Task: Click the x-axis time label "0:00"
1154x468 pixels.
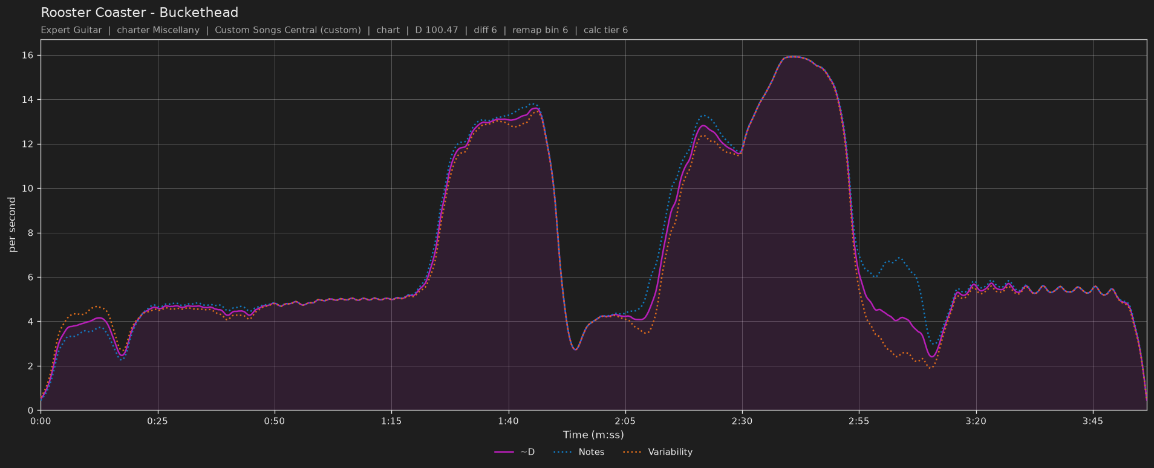Action: point(41,421)
